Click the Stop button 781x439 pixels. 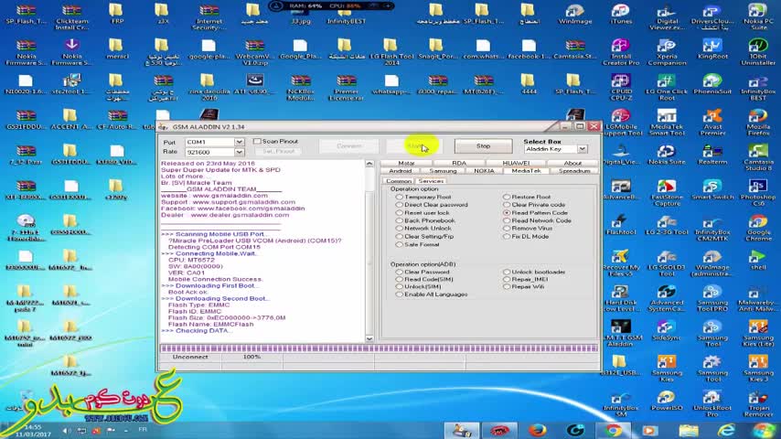click(x=483, y=146)
